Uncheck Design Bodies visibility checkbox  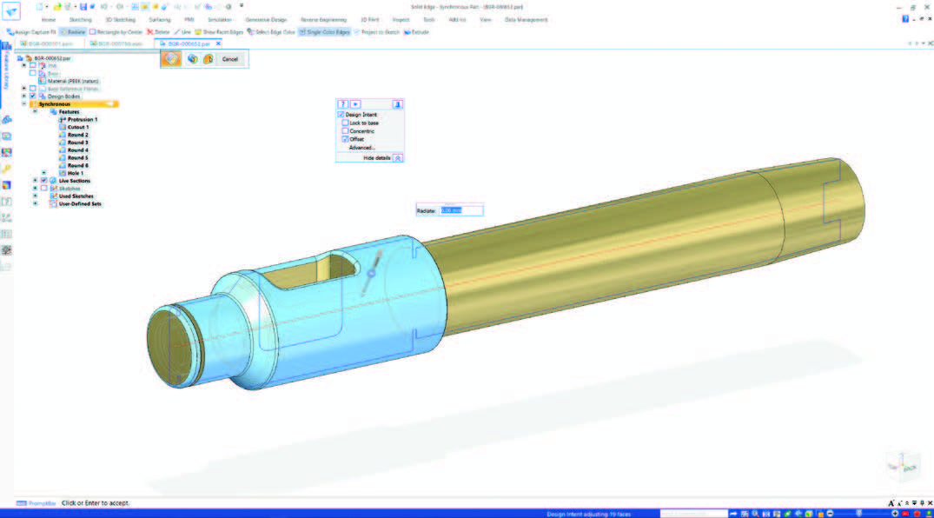click(x=33, y=96)
